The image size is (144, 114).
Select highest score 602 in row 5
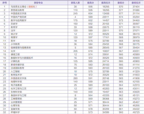91,20
